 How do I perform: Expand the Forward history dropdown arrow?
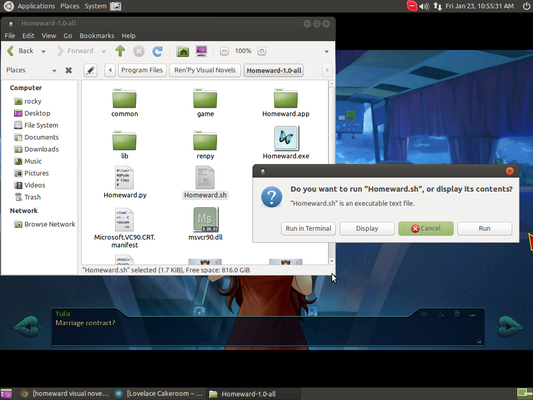tap(104, 52)
